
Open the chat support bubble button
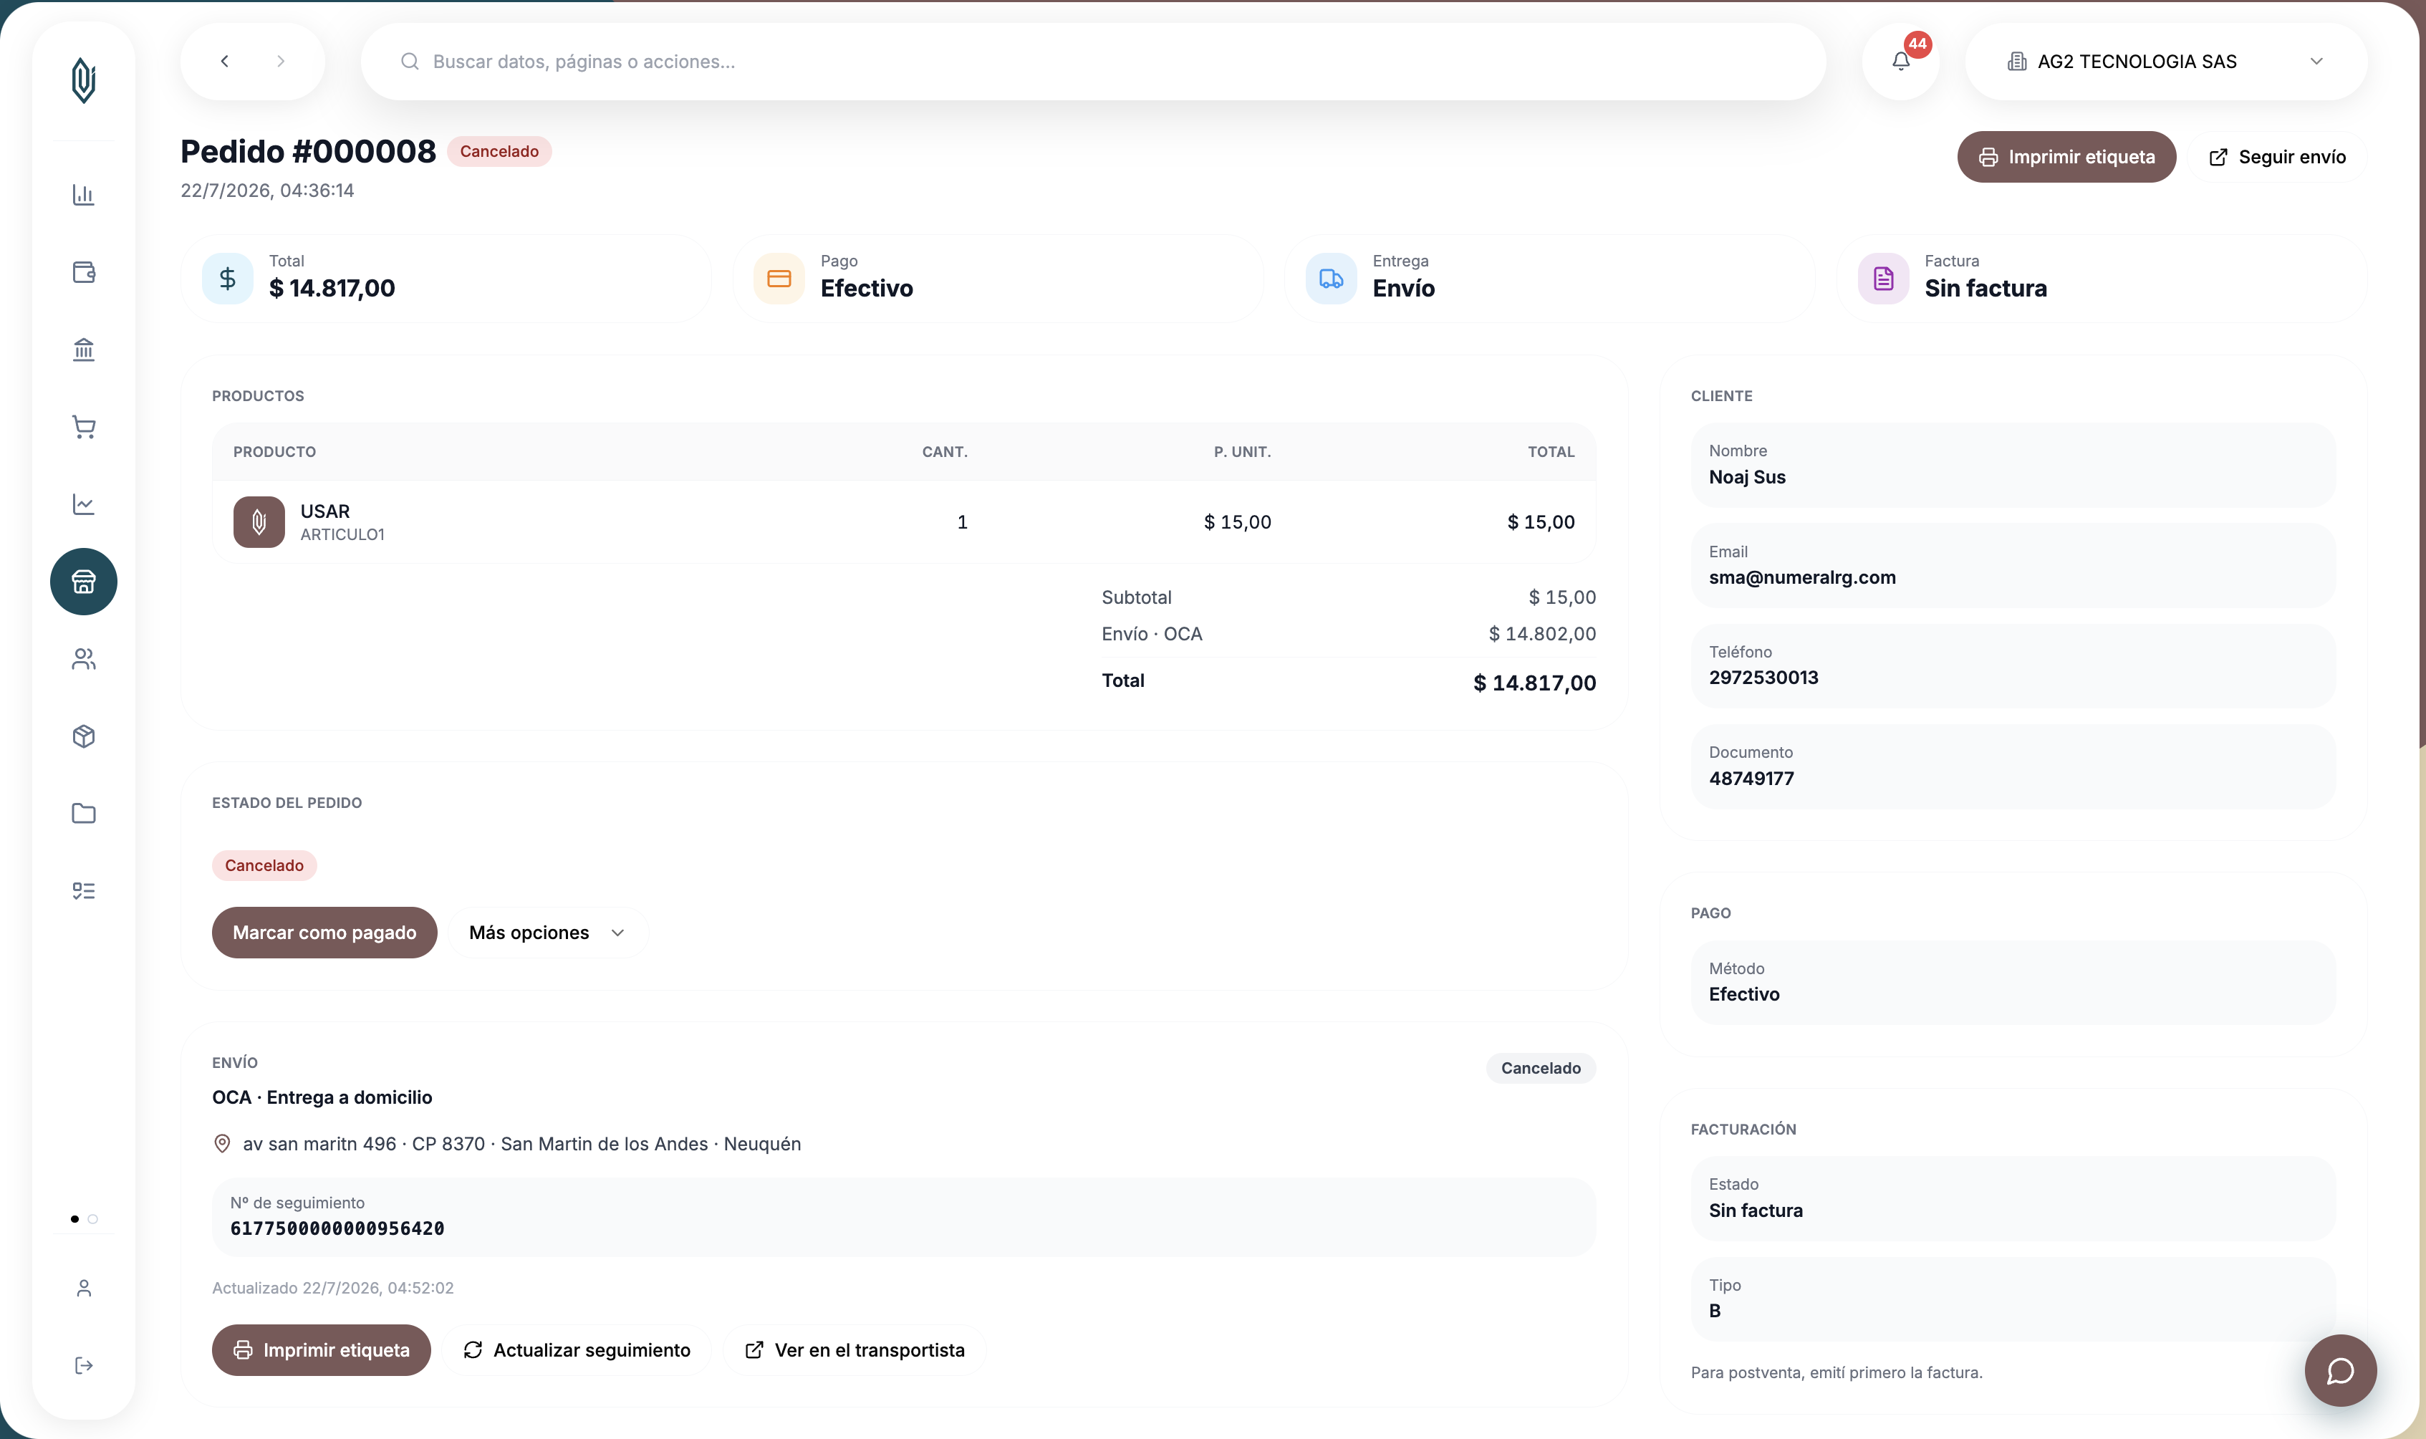pyautogui.click(x=2340, y=1370)
